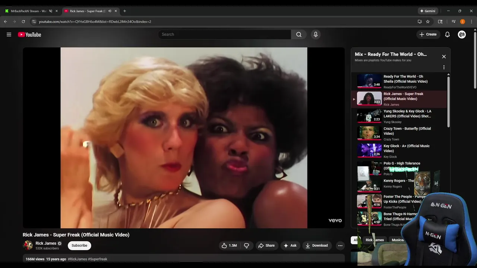The width and height of the screenshot is (477, 268).
Task: Open the Chrome side panel search icon
Action: [x=440, y=22]
